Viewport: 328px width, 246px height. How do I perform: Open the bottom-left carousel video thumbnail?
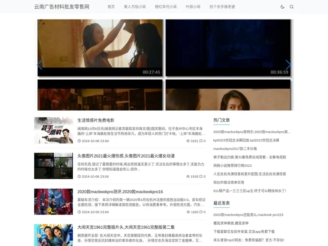coord(100,95)
